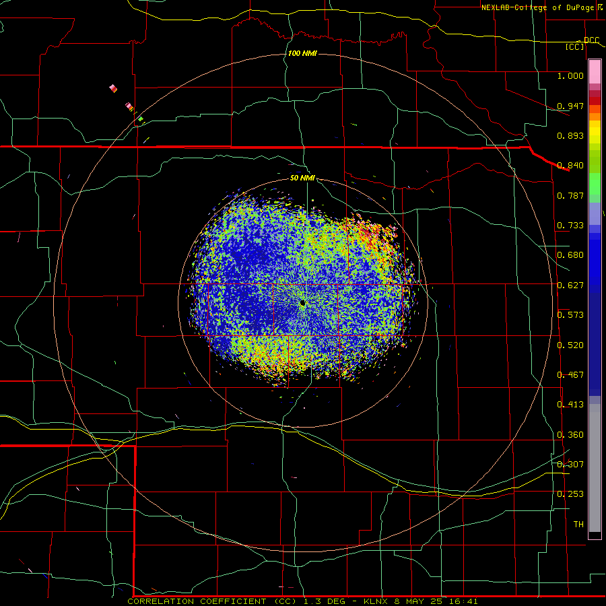
Task: Select the 0.733 scale value
Action: coord(570,226)
